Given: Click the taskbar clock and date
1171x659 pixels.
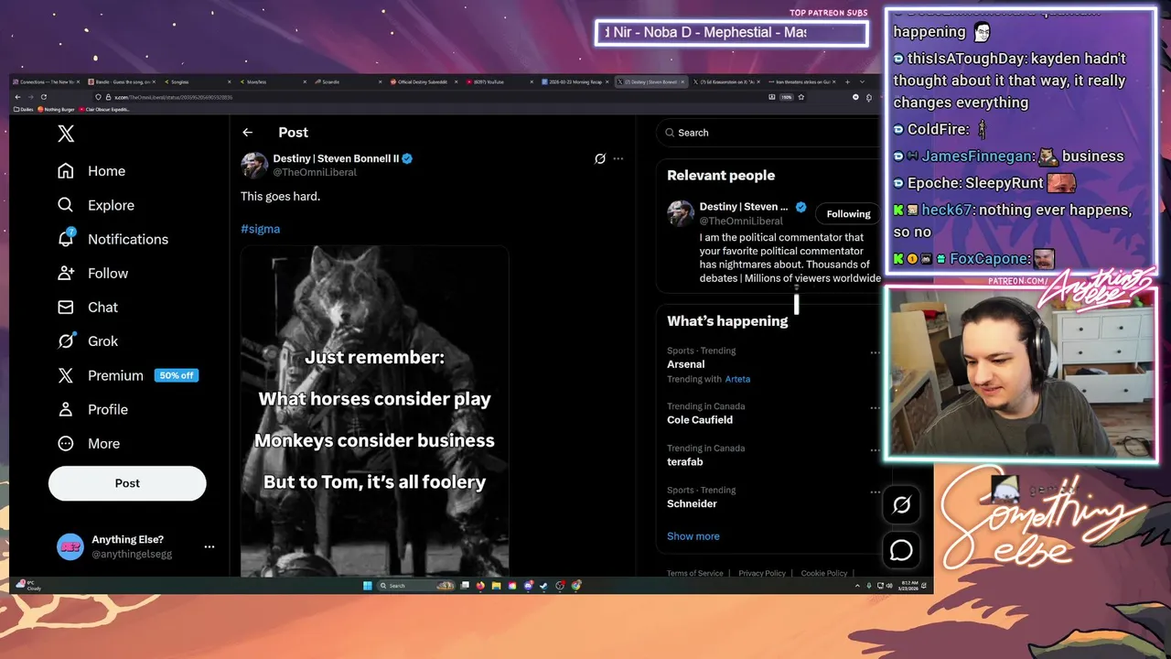Looking at the screenshot, I should coord(909,586).
